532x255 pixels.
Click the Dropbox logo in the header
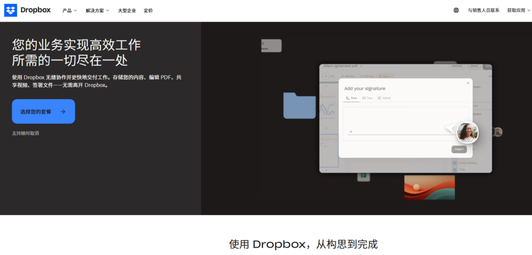[27, 10]
